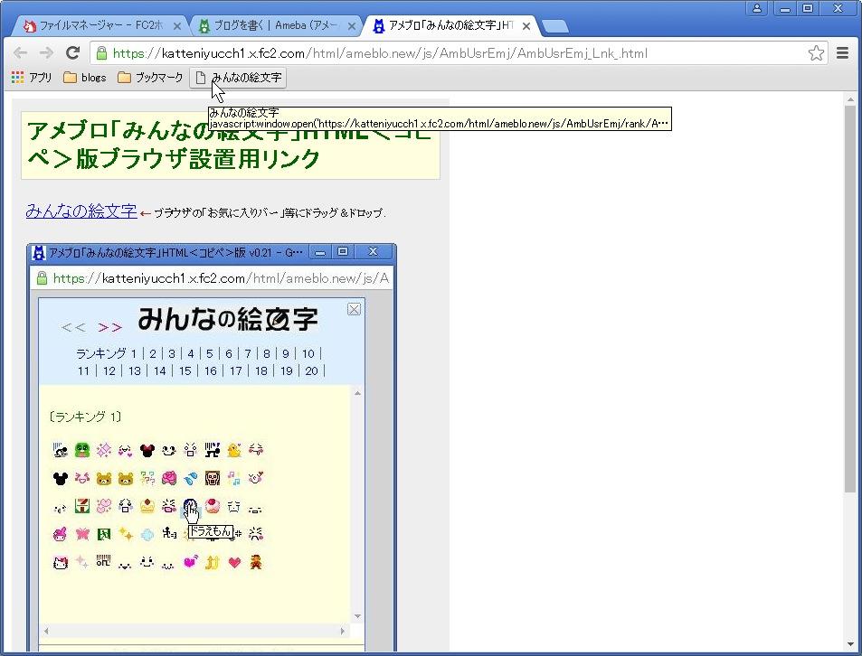Close the ブログを書く Ameba tab

[351, 26]
